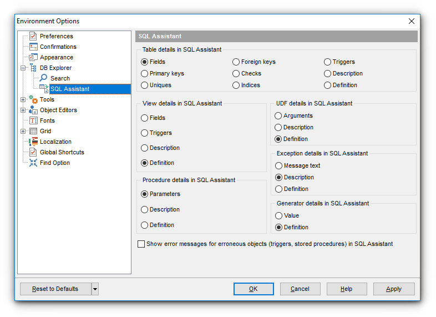Image resolution: width=436 pixels, height=317 pixels.
Task: Enable show error messages checkbox
Action: pos(141,244)
